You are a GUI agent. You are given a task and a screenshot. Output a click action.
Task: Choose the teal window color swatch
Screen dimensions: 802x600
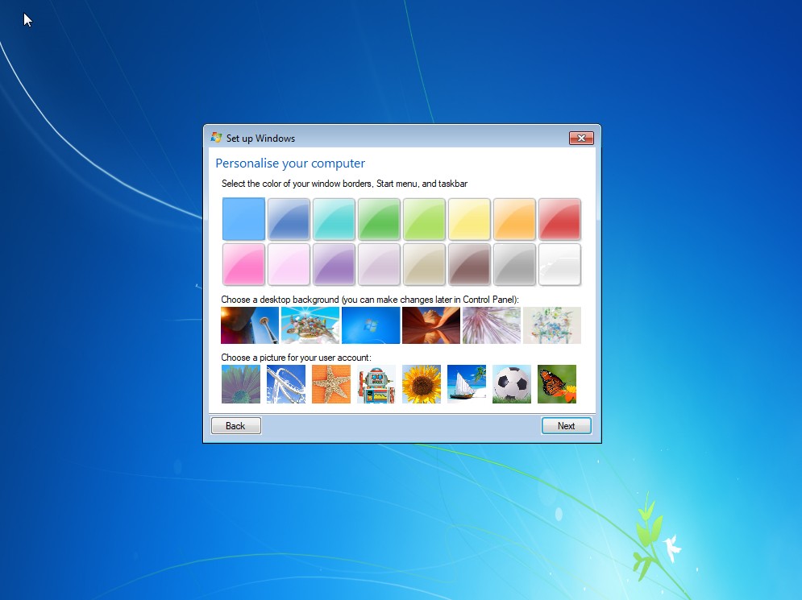334,219
